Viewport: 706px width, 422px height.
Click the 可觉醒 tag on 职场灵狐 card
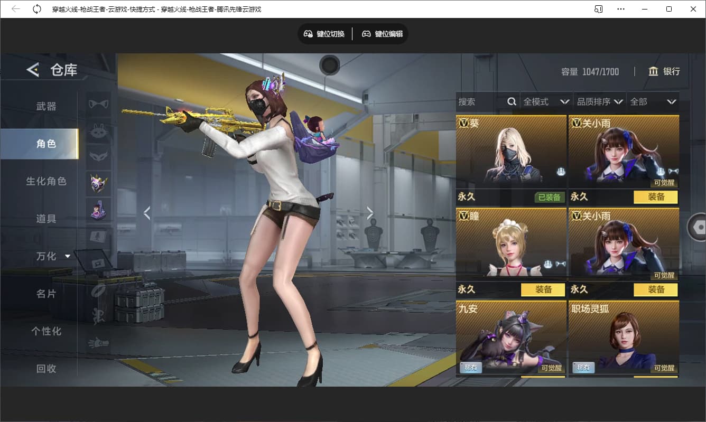click(664, 368)
